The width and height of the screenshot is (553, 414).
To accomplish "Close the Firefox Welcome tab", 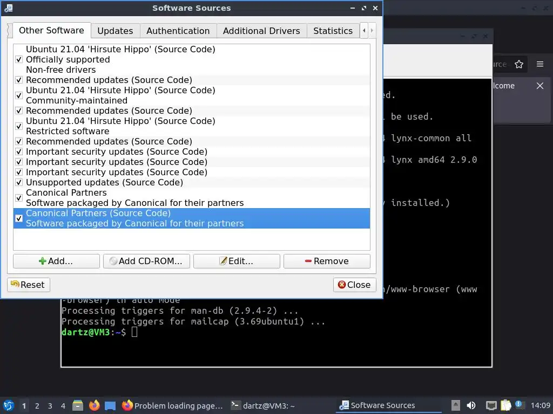I will (x=540, y=86).
